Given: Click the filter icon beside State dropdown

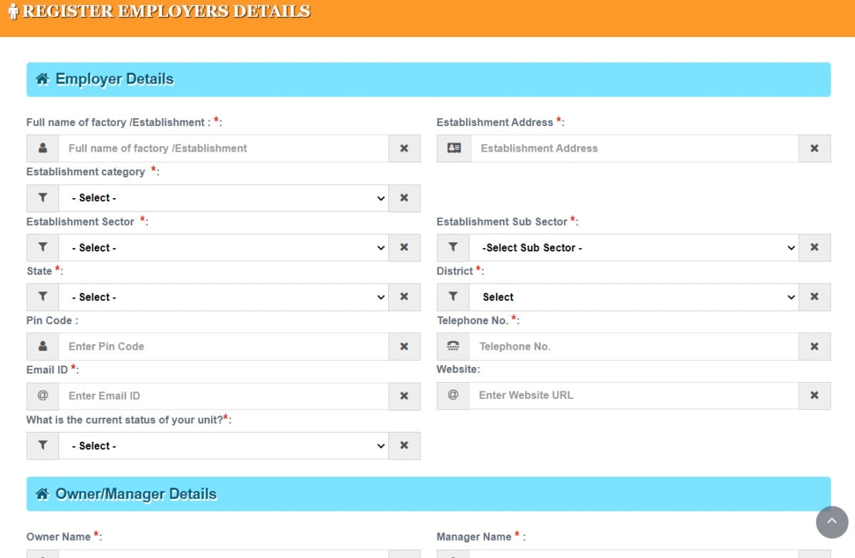Looking at the screenshot, I should [x=43, y=297].
